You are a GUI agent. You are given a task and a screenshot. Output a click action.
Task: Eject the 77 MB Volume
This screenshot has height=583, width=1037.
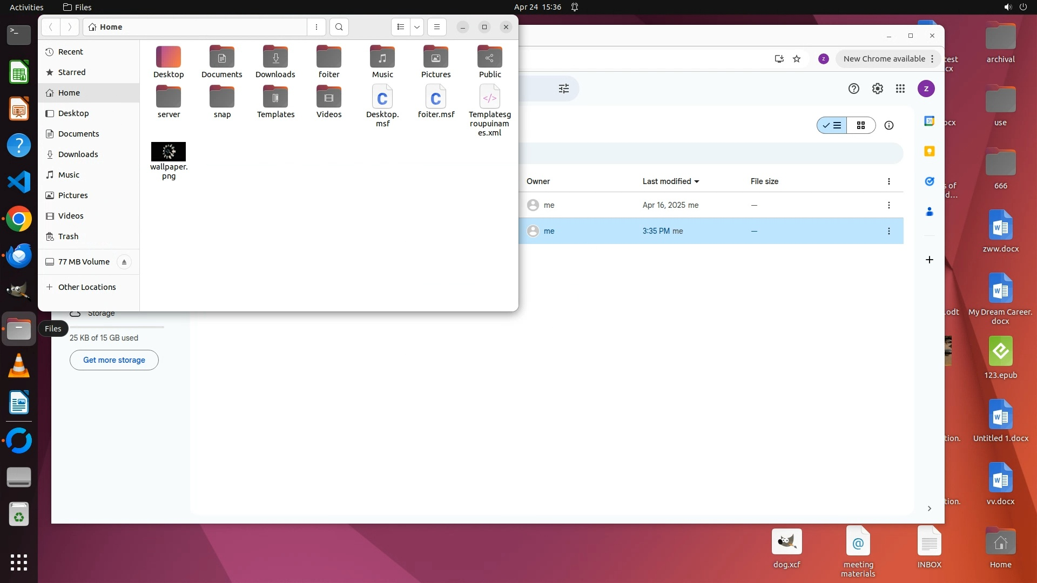pyautogui.click(x=124, y=262)
